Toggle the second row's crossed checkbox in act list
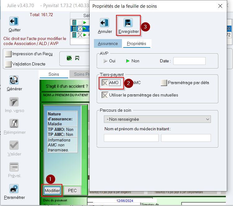Image resolution: width=233 pixels, height=206 pixels. pos(80,29)
